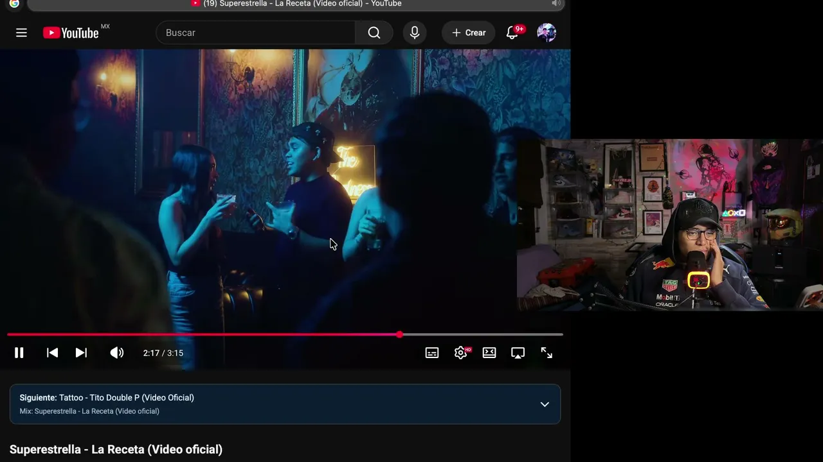Enter fullscreen mode
823x462 pixels.
[x=547, y=353]
